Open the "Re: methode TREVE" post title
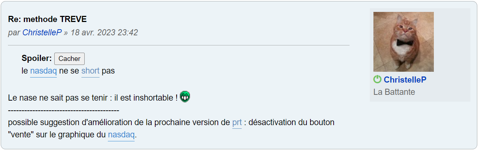The height and width of the screenshot is (150, 478). 47,19
